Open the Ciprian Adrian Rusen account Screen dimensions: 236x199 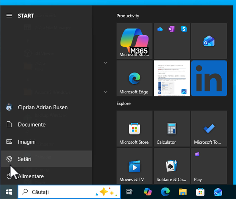pos(42,107)
